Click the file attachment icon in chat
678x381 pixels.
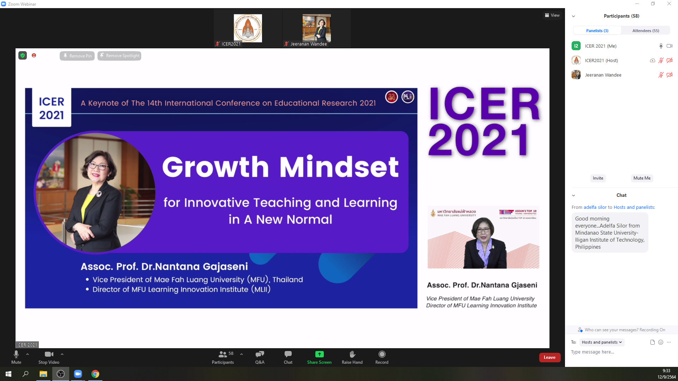(x=652, y=342)
